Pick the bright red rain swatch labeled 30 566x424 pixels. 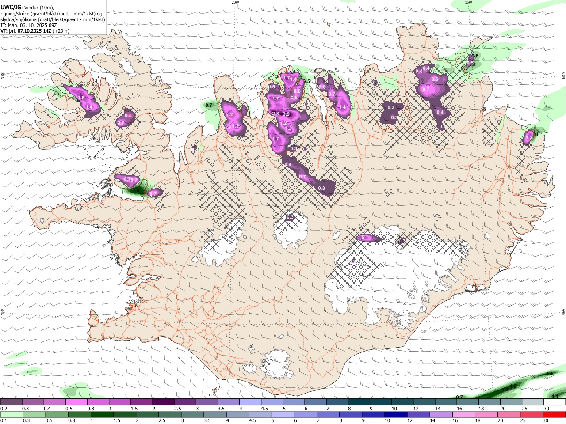pos(555,414)
